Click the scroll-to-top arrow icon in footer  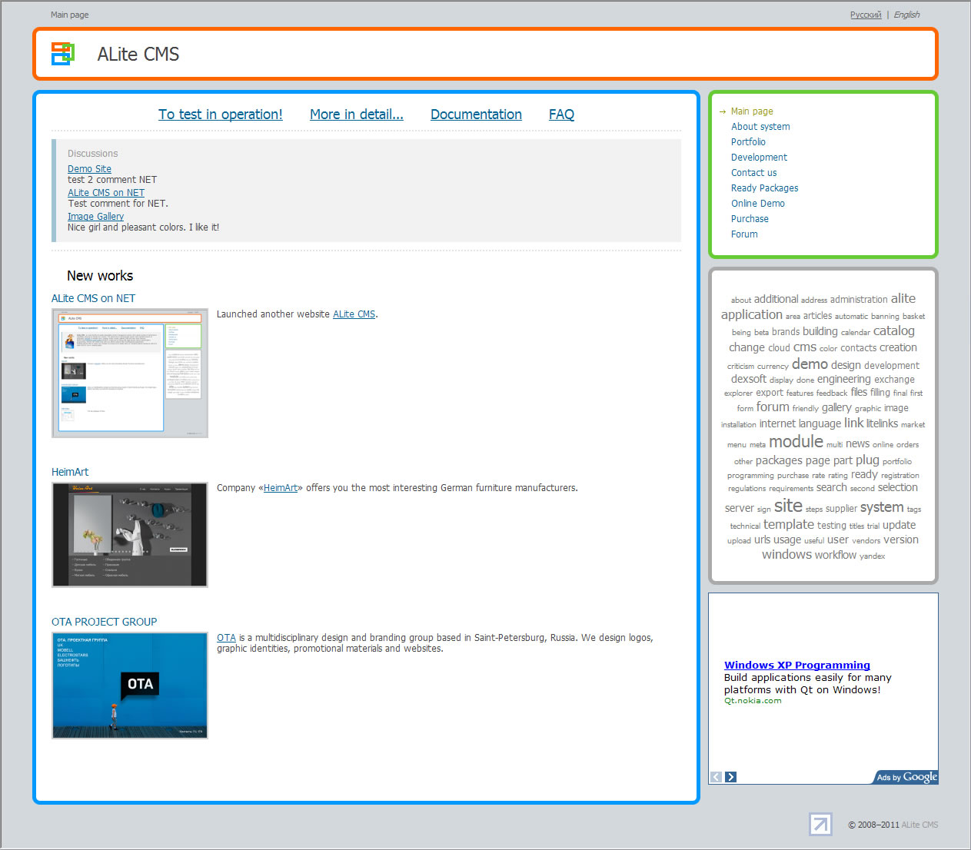pos(820,824)
